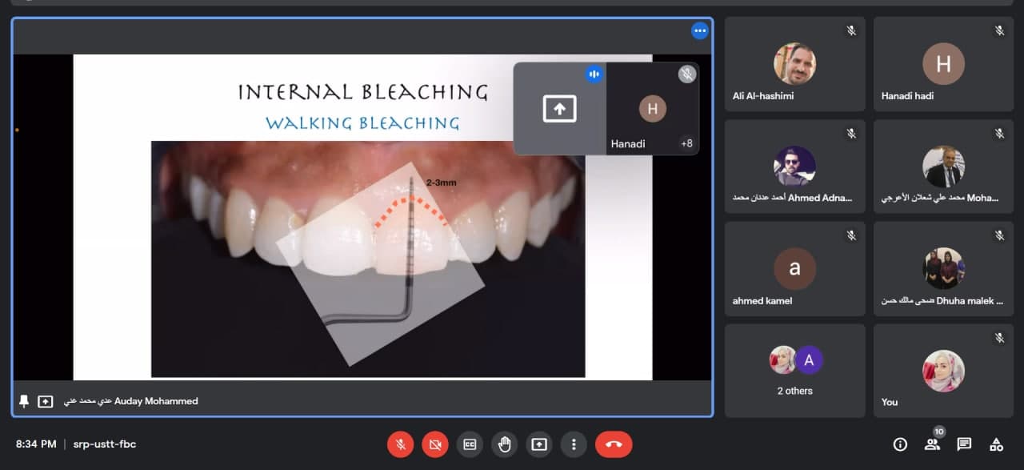Show meeting details
The height and width of the screenshot is (470, 1024).
(x=900, y=444)
